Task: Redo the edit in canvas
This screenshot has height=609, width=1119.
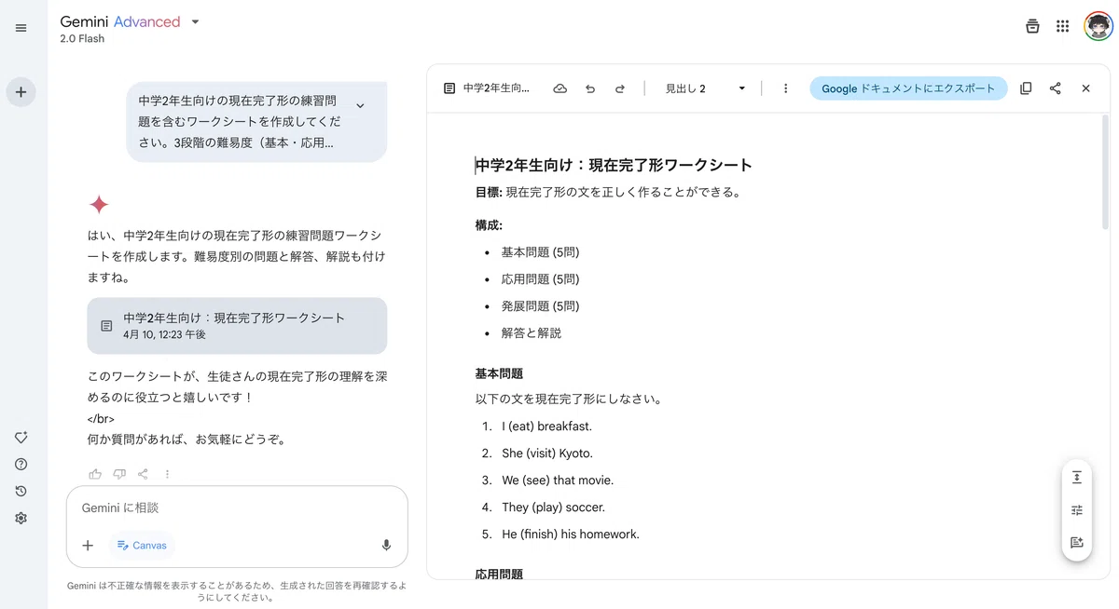Action: pos(620,88)
